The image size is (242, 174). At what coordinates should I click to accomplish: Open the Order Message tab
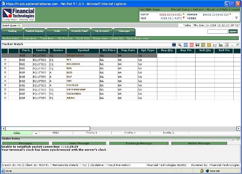coord(79,143)
